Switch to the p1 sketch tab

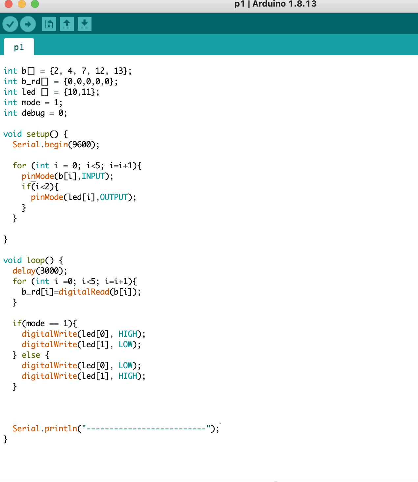[19, 47]
